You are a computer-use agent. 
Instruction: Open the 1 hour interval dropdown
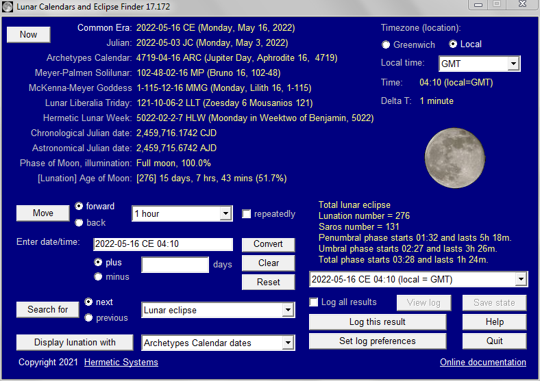tap(225, 213)
